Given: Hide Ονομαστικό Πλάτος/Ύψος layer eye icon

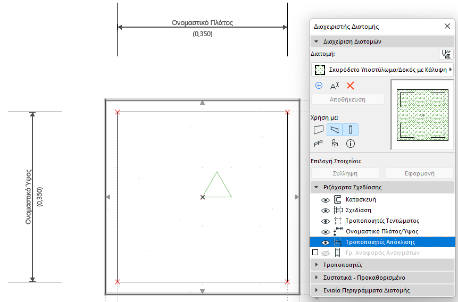Looking at the screenshot, I should [x=326, y=232].
